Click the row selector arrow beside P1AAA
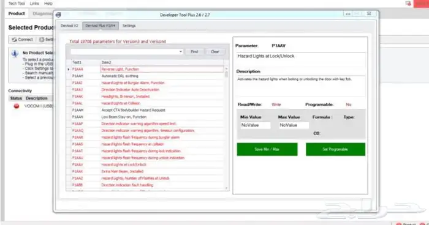429x225 pixels. pos(69,69)
